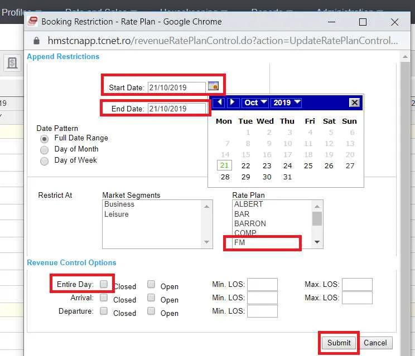Open the Oct month dropdown
Viewport: 415px width, 356px height.
click(x=255, y=103)
